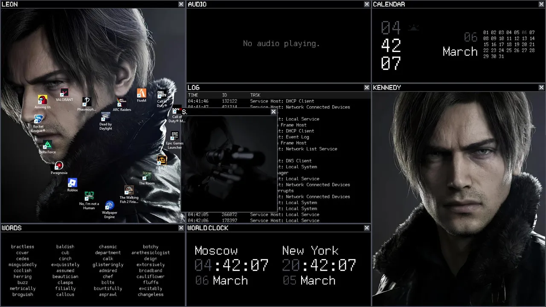This screenshot has height=307, width=546.
Task: Select the 'DNS Client' log entry
Action: [x=295, y=161]
